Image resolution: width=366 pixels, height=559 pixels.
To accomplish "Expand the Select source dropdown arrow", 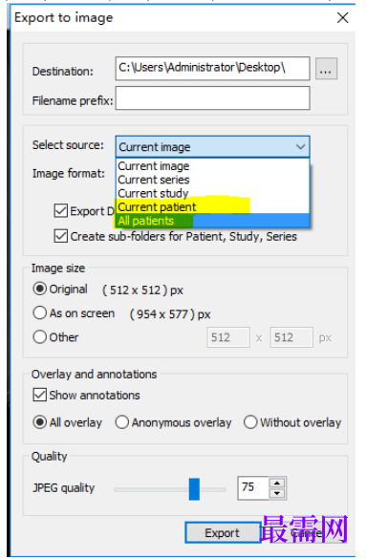I will coord(300,146).
